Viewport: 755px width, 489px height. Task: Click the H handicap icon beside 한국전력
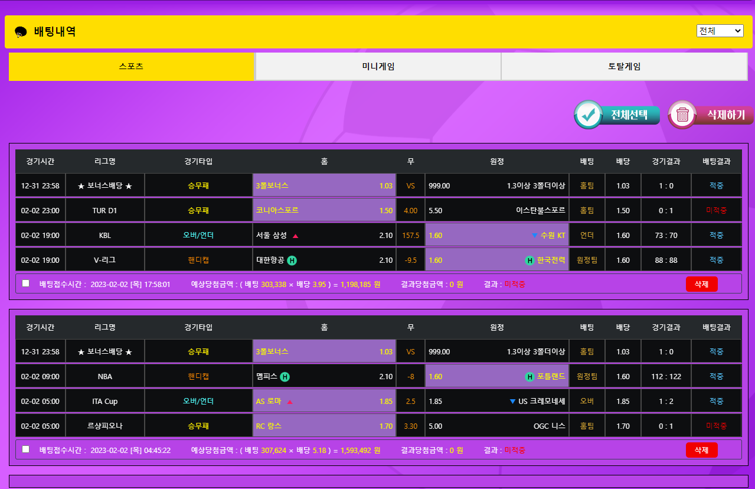(530, 260)
